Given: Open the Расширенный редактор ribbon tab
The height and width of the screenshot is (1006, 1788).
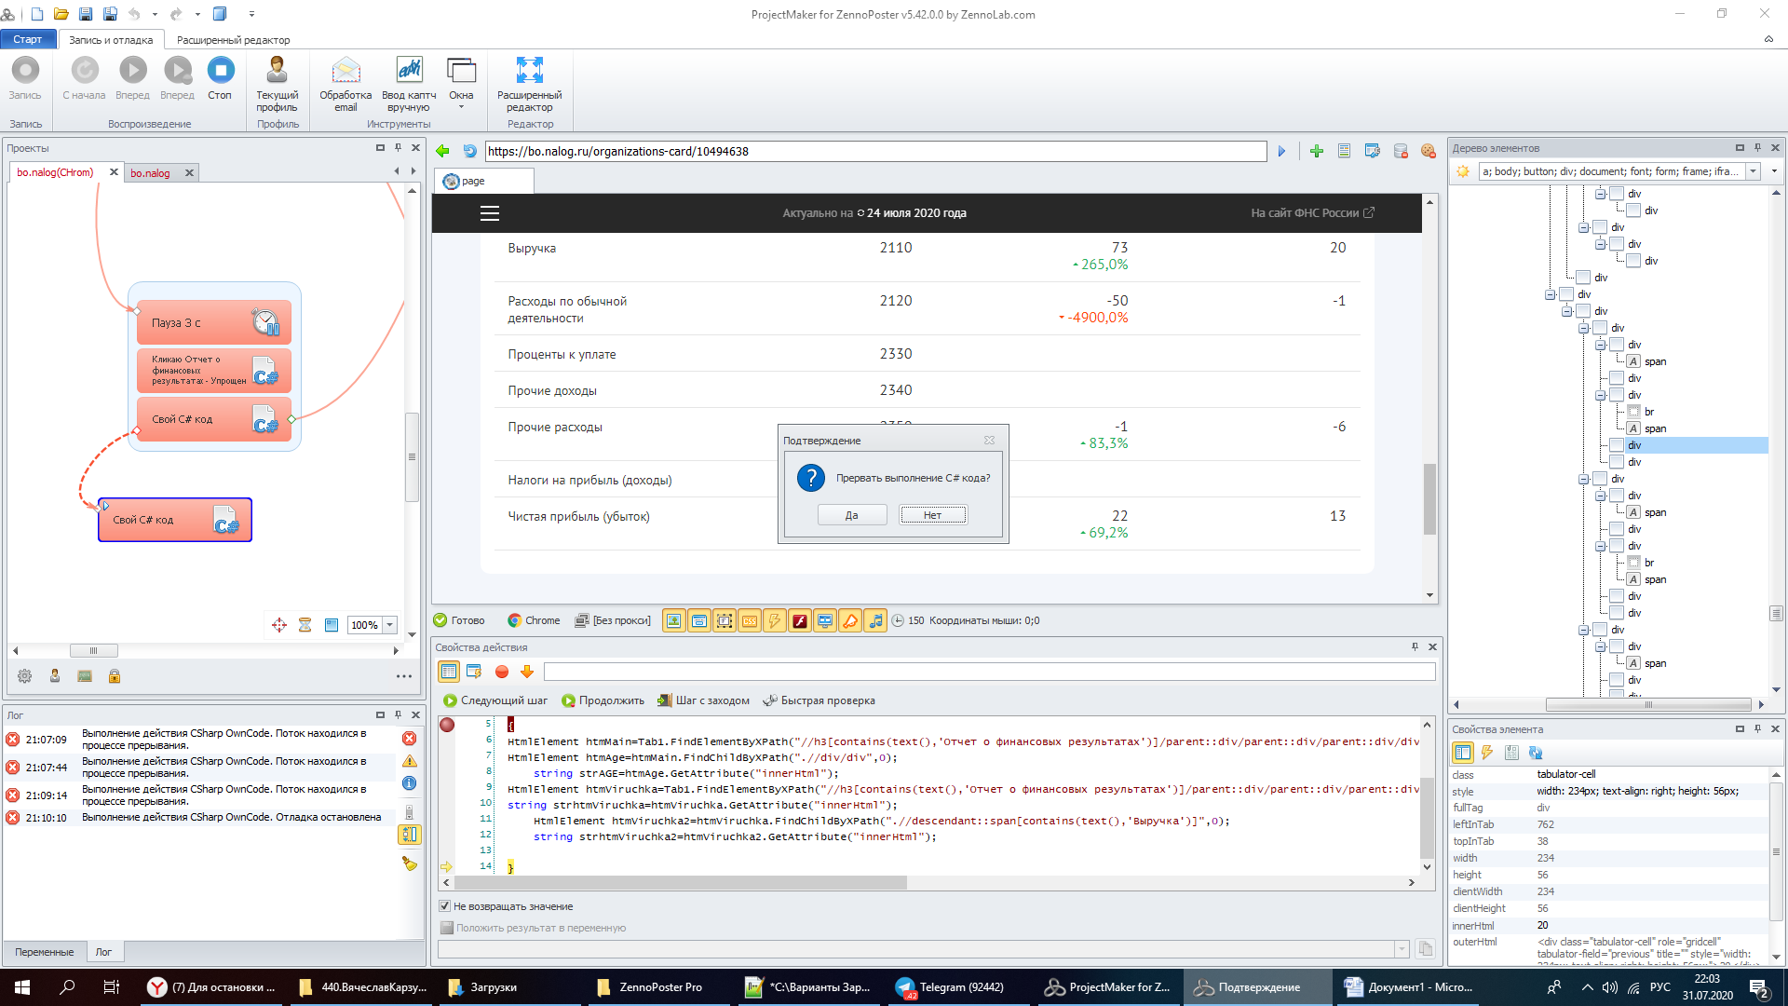Looking at the screenshot, I should pos(233,40).
